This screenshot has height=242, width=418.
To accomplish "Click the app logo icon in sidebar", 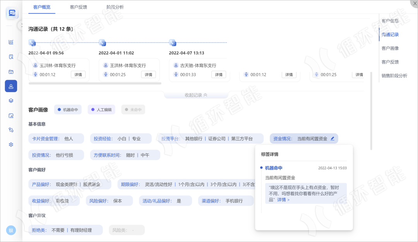I will [x=12, y=13].
